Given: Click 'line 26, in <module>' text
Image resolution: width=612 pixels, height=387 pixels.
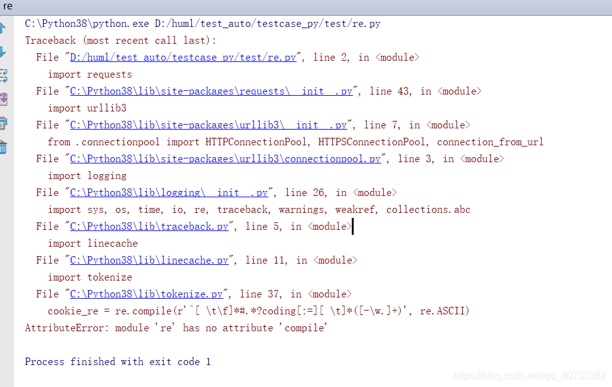Looking at the screenshot, I should point(340,192).
